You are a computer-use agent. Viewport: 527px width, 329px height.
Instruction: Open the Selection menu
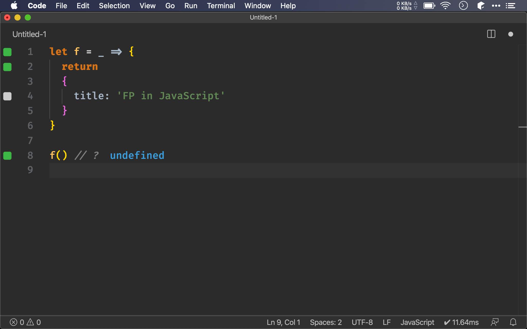[x=114, y=6]
